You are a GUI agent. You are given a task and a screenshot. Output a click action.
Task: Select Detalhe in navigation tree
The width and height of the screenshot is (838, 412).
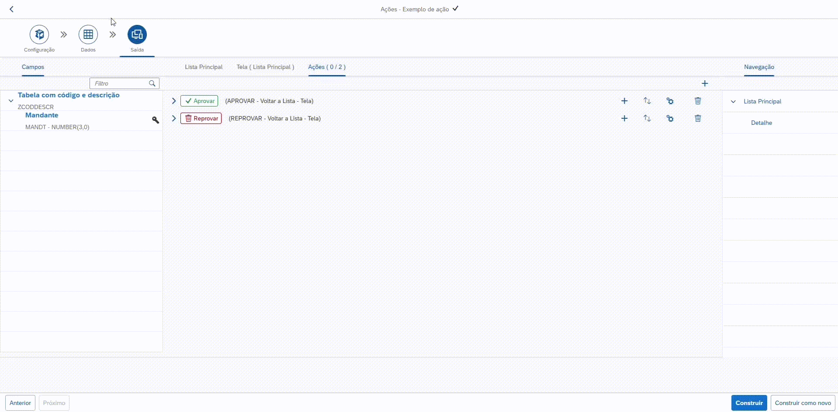click(x=761, y=123)
